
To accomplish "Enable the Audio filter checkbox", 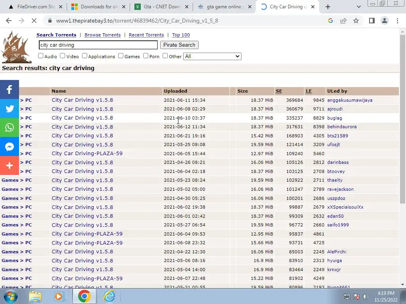I will click(41, 56).
